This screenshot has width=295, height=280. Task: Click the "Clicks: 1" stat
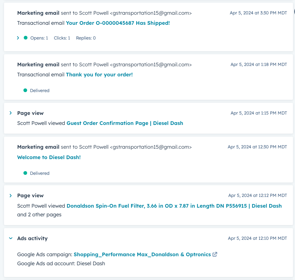click(62, 38)
